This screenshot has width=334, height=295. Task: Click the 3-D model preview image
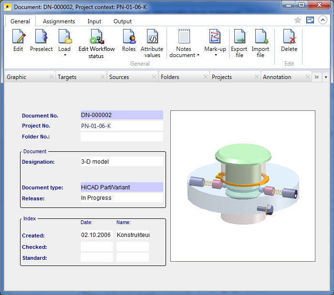click(242, 186)
